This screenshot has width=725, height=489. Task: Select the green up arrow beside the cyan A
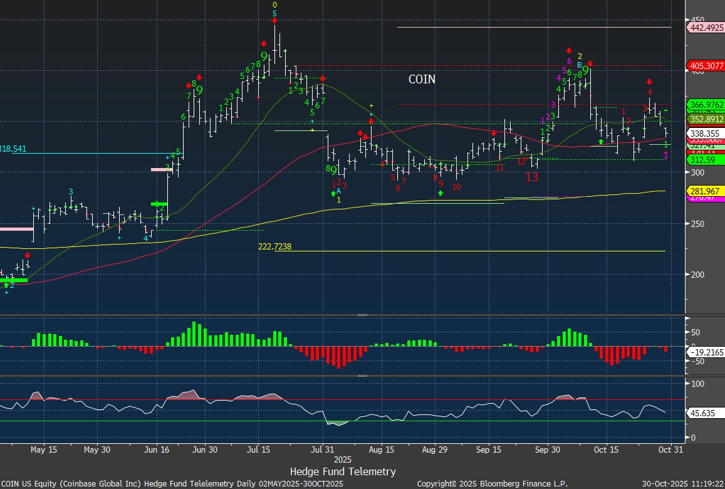tap(333, 194)
